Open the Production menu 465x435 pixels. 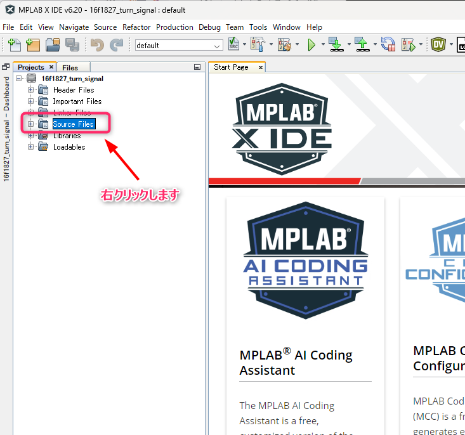174,27
